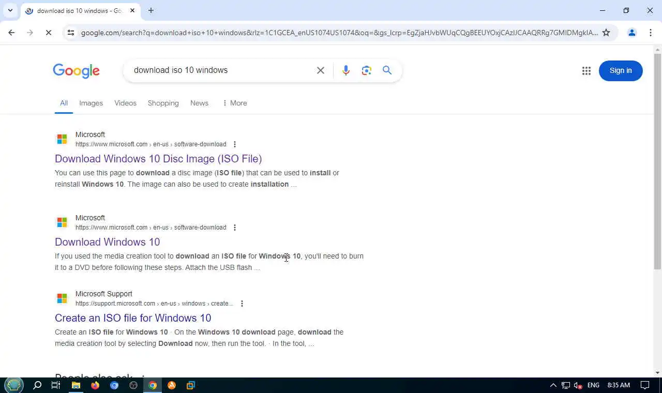662x393 pixels.
Task: Open the Chrome profile icon
Action: (x=631, y=33)
